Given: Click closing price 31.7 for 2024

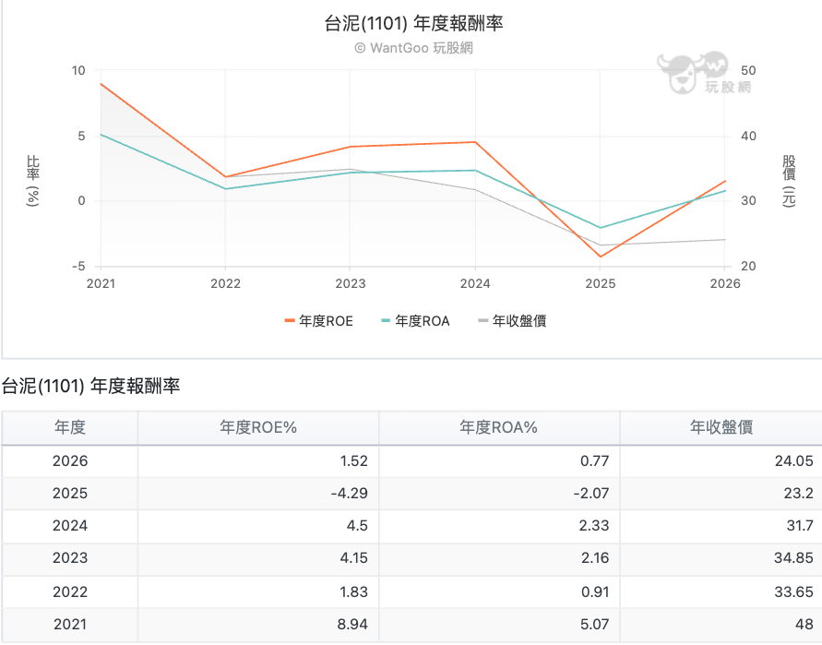Looking at the screenshot, I should click(800, 525).
